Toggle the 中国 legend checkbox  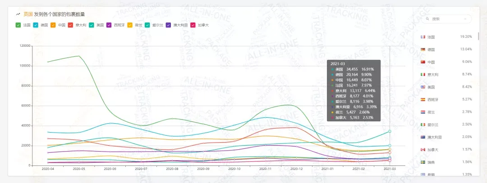click(53, 25)
